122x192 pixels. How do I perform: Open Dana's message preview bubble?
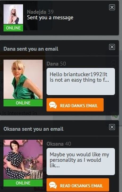pos(81,82)
